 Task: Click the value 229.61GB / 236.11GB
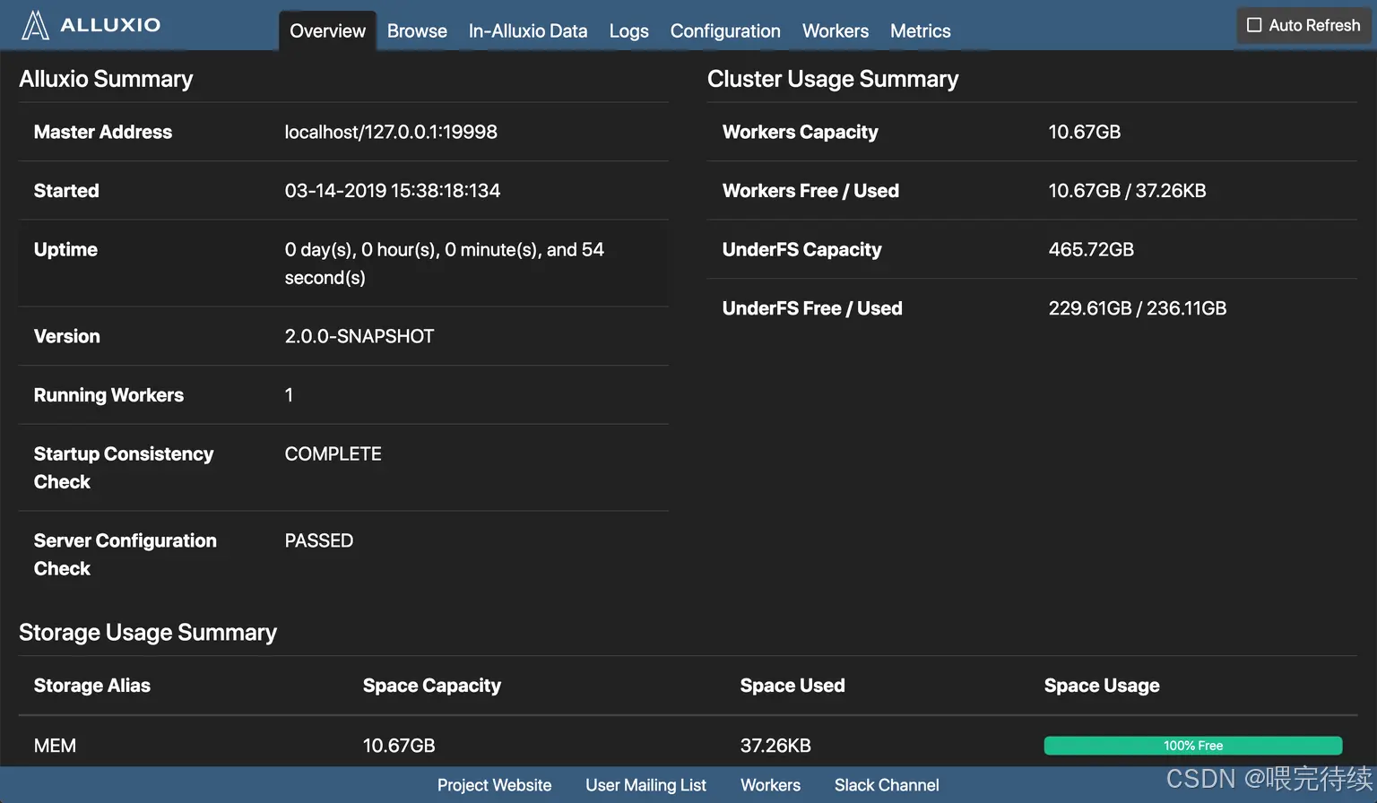[x=1138, y=308]
